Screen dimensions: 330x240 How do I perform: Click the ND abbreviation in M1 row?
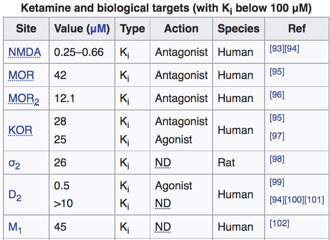tap(163, 227)
